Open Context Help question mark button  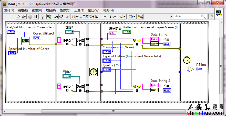[x=211, y=17]
